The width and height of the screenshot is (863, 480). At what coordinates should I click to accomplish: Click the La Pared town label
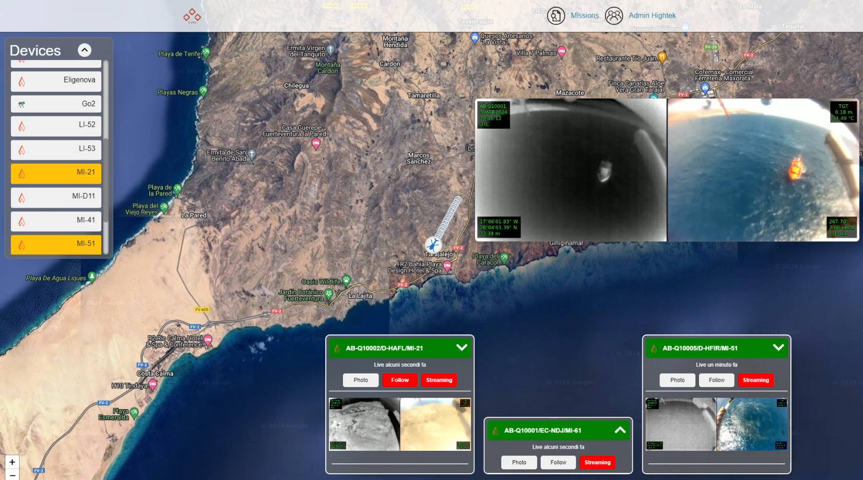coord(194,215)
